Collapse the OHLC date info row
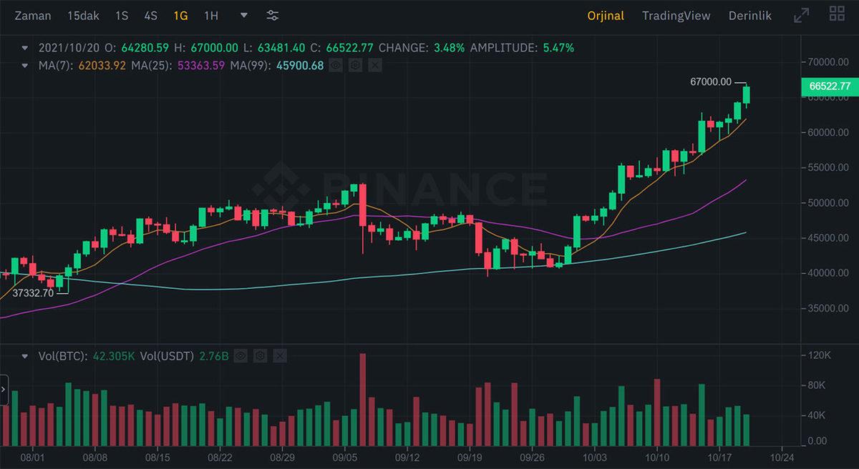 (x=26, y=48)
